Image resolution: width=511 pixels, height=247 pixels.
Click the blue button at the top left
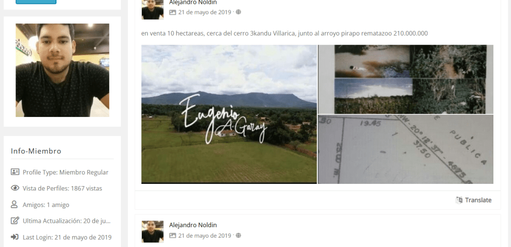coord(36,2)
